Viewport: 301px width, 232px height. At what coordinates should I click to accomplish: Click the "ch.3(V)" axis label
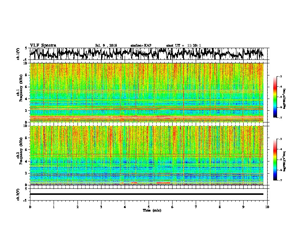coord(18,194)
